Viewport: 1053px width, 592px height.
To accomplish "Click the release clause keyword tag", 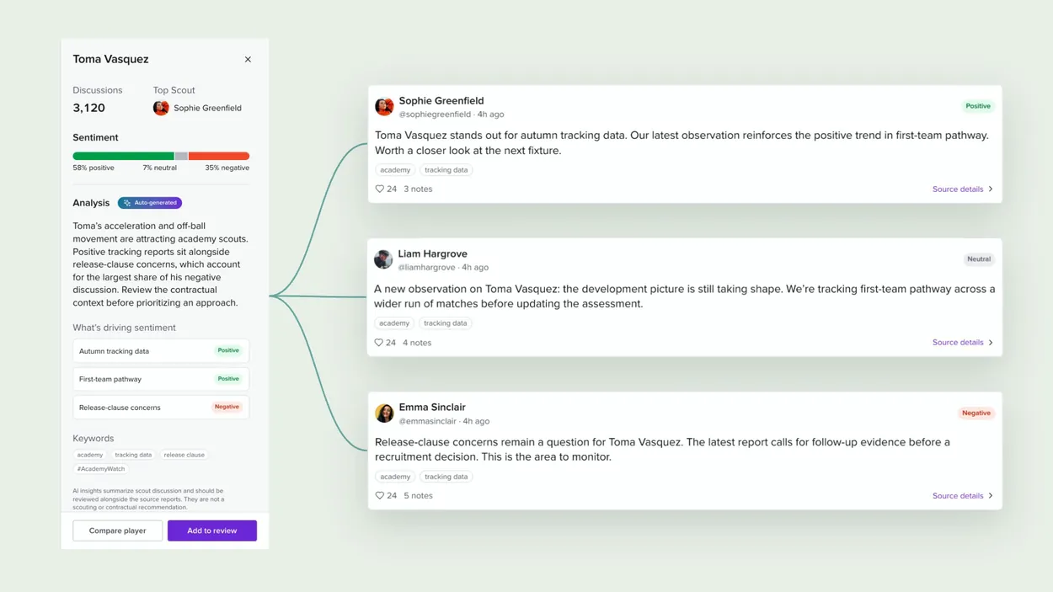I will point(184,455).
